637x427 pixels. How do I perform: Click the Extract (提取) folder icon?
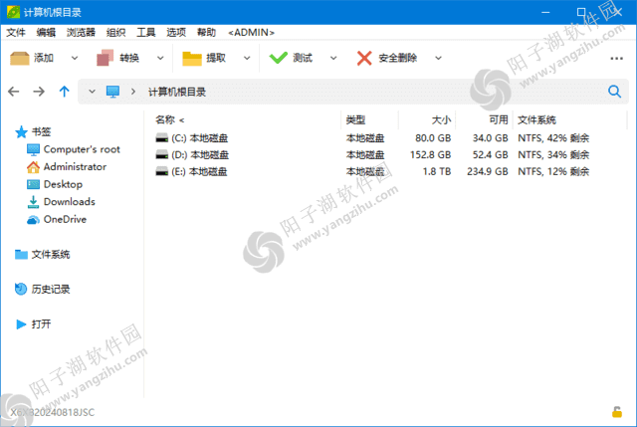(x=192, y=59)
